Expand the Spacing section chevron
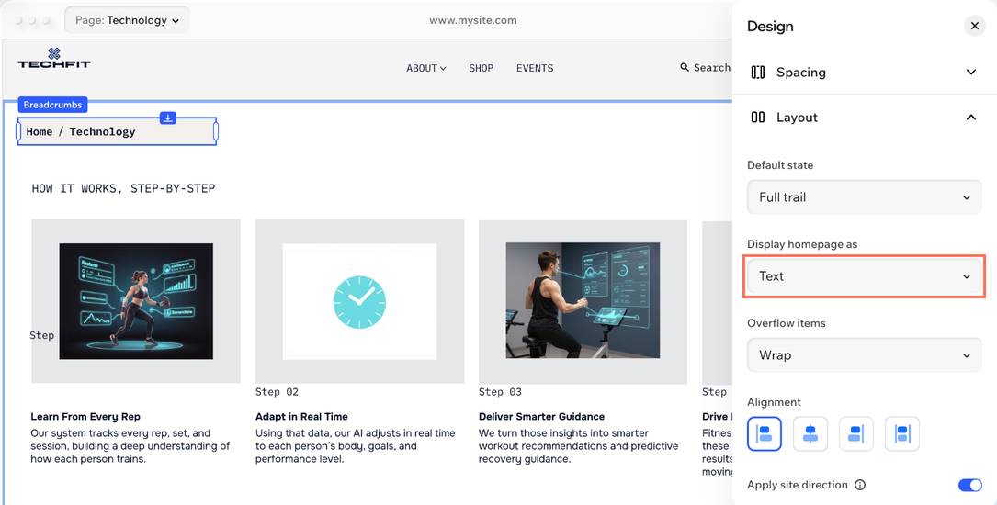 pos(971,73)
